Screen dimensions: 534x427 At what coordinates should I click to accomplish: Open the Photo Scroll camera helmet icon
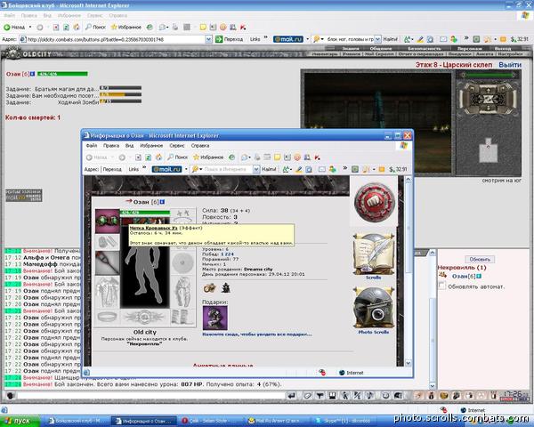pos(374,308)
